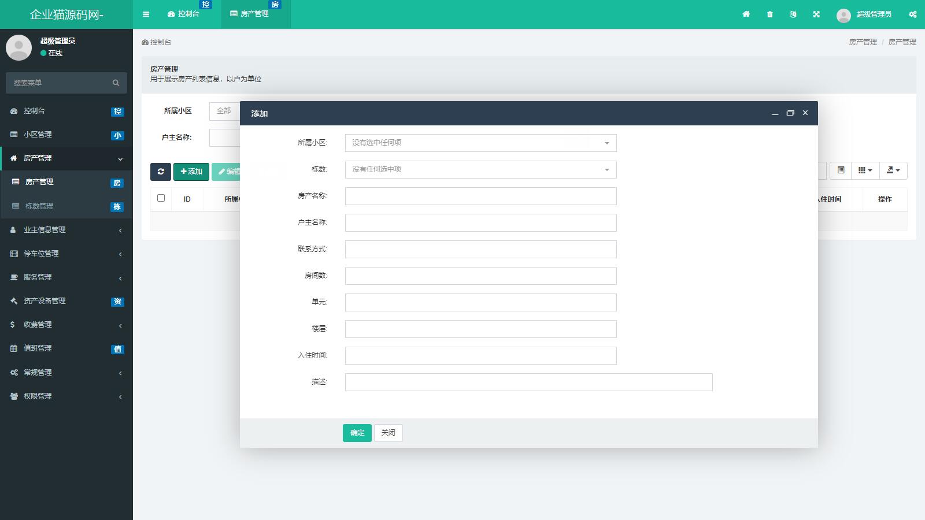Toggle the table list view icon
This screenshot has width=925, height=520.
841,170
